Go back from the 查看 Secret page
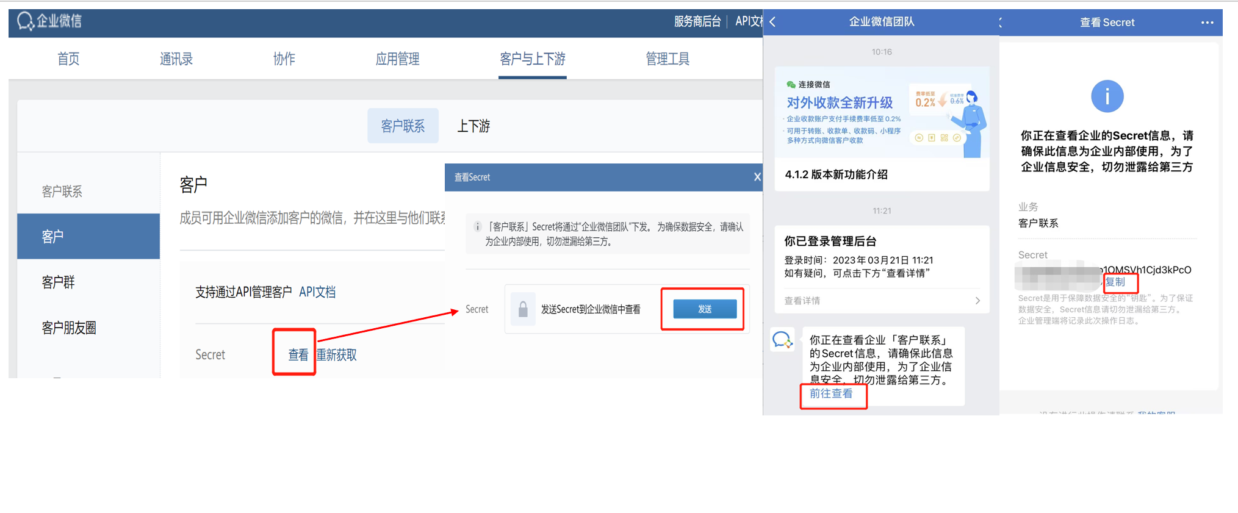 pyautogui.click(x=1001, y=23)
